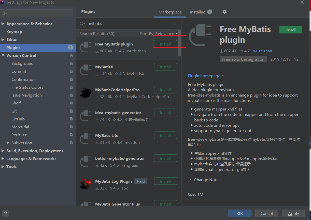This screenshot has width=311, height=220.
Task: Click the project-level icon beside Background
Action: coord(71,64)
